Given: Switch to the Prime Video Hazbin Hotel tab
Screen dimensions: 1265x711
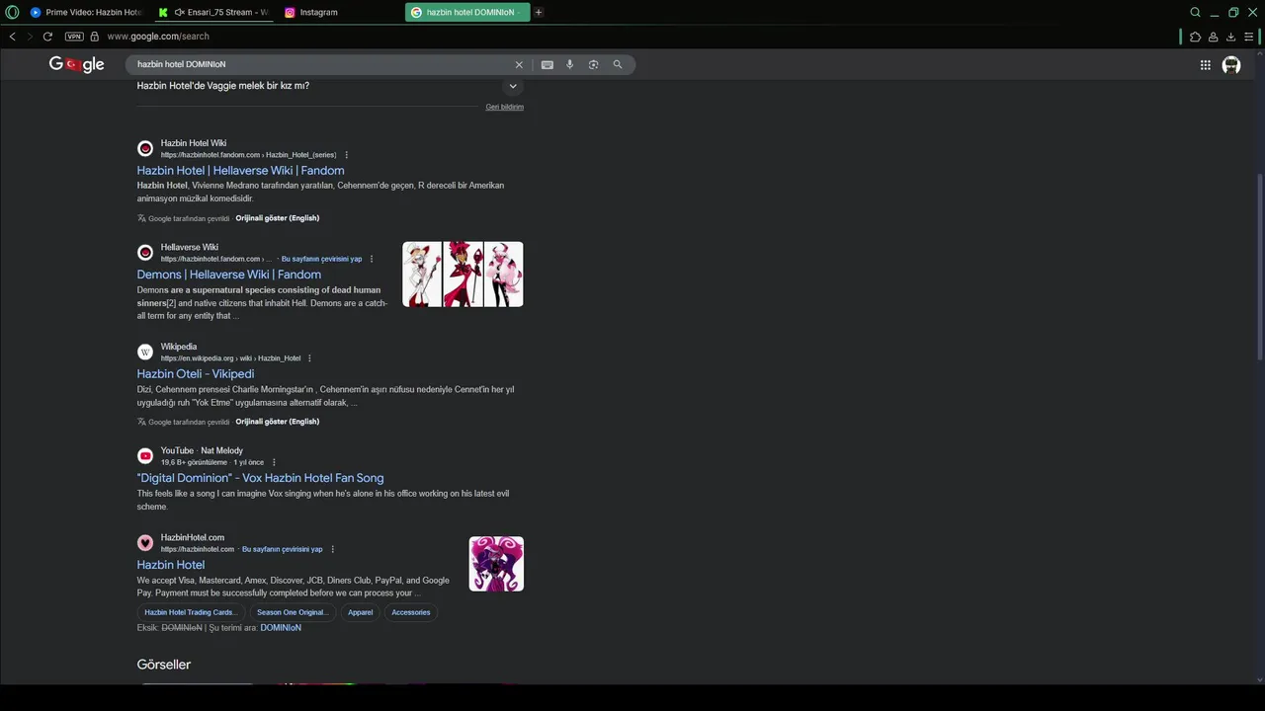Looking at the screenshot, I should 86,12.
